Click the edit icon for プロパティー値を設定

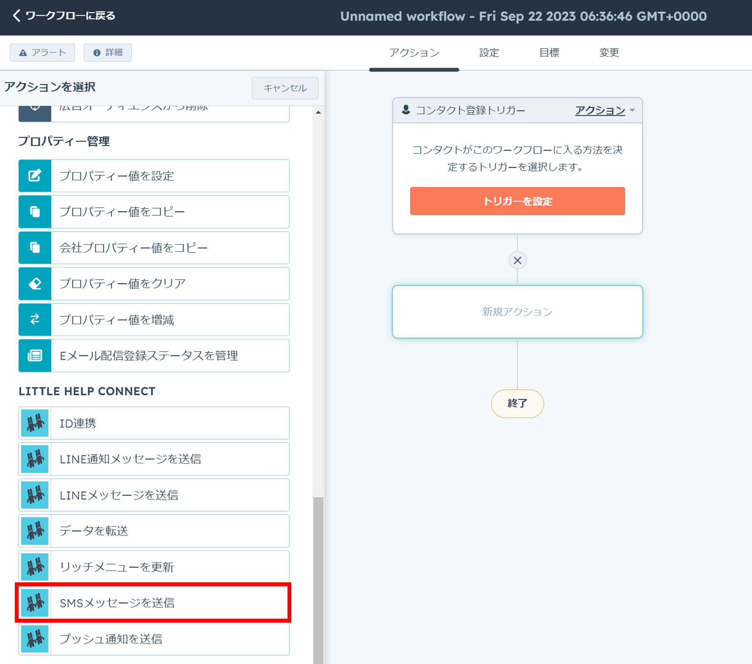click(35, 176)
